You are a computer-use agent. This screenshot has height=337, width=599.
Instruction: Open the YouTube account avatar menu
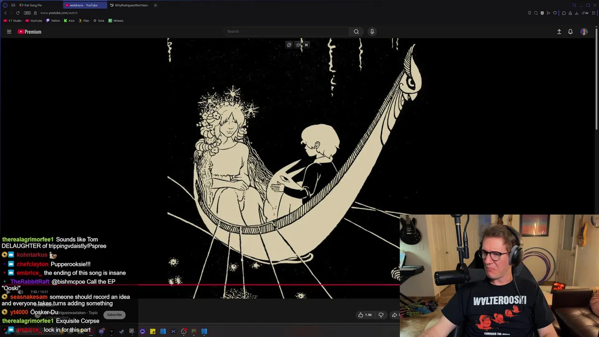point(584,31)
